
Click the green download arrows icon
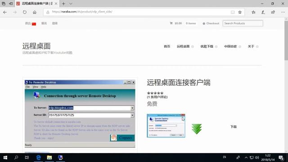click(197, 129)
